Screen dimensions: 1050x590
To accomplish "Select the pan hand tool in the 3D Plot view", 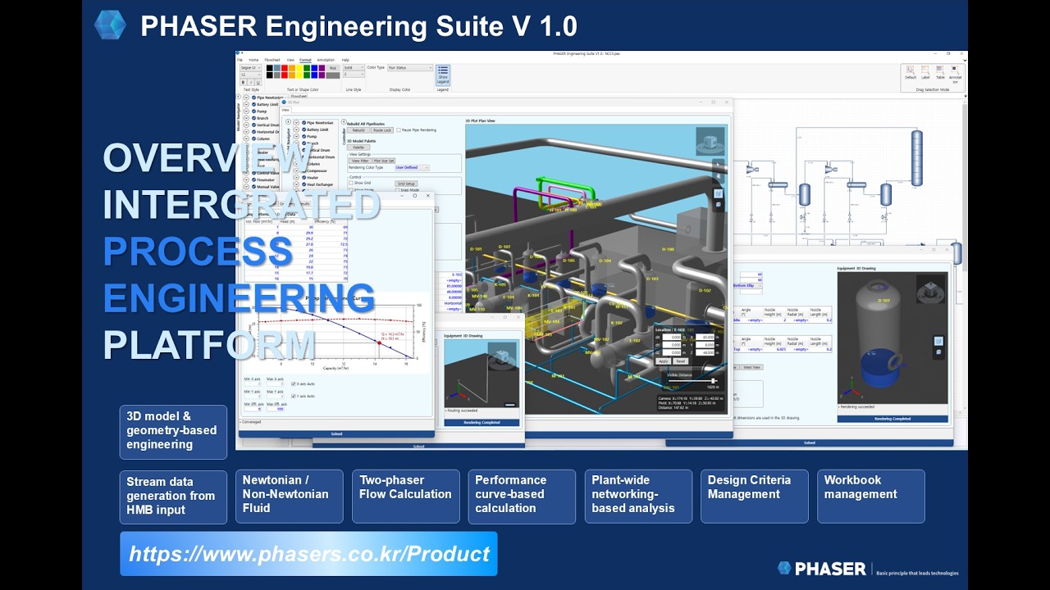I will (719, 176).
